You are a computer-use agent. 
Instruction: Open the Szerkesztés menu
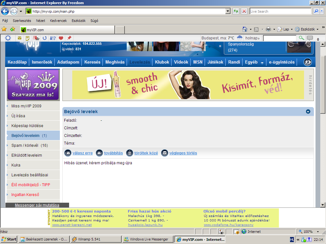22,21
